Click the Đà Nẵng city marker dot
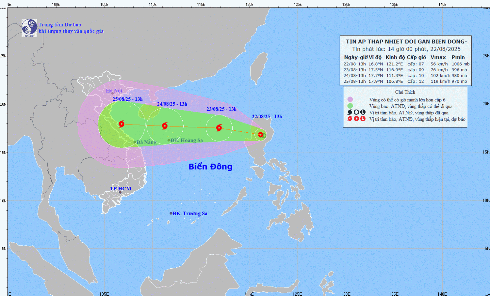490x296 pixels. (x=135, y=142)
